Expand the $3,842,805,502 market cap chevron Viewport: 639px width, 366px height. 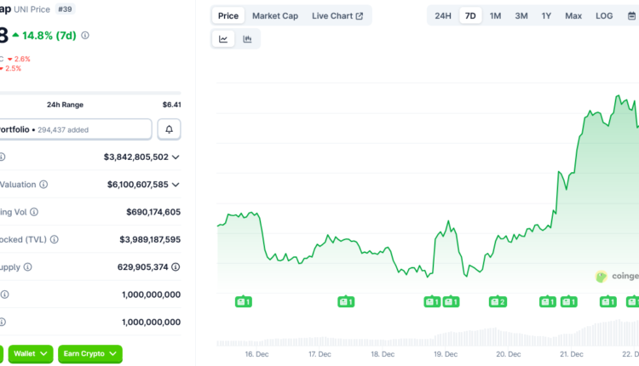(176, 157)
